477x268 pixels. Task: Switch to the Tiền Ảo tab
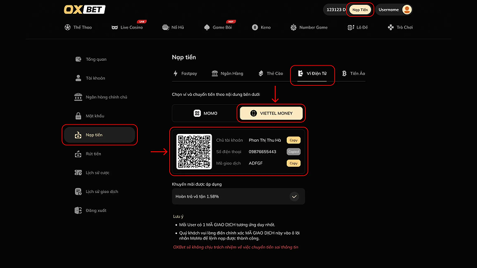(x=353, y=73)
